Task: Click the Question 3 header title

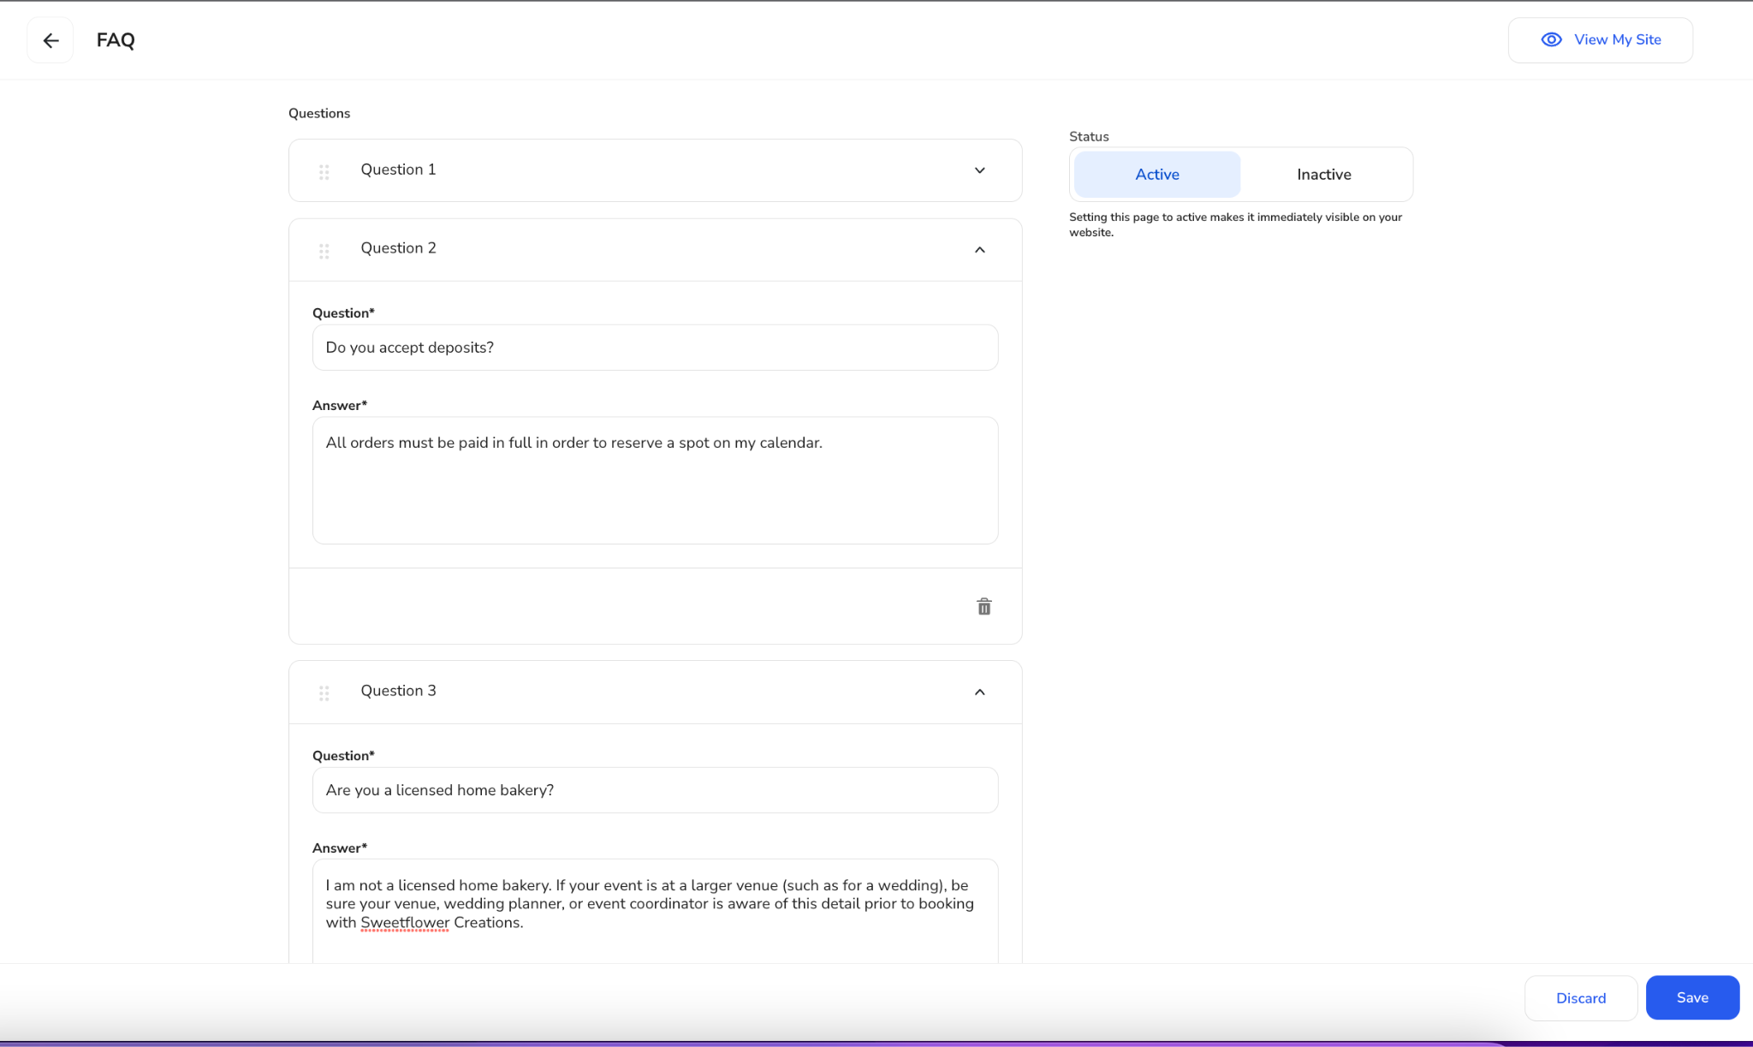Action: click(x=398, y=691)
